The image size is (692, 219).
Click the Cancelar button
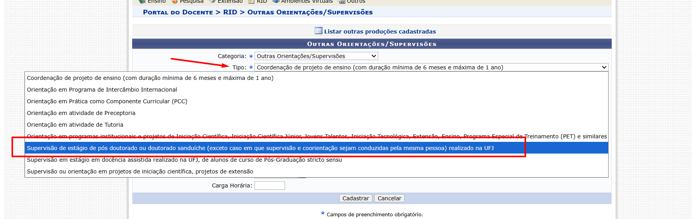pos(389,198)
